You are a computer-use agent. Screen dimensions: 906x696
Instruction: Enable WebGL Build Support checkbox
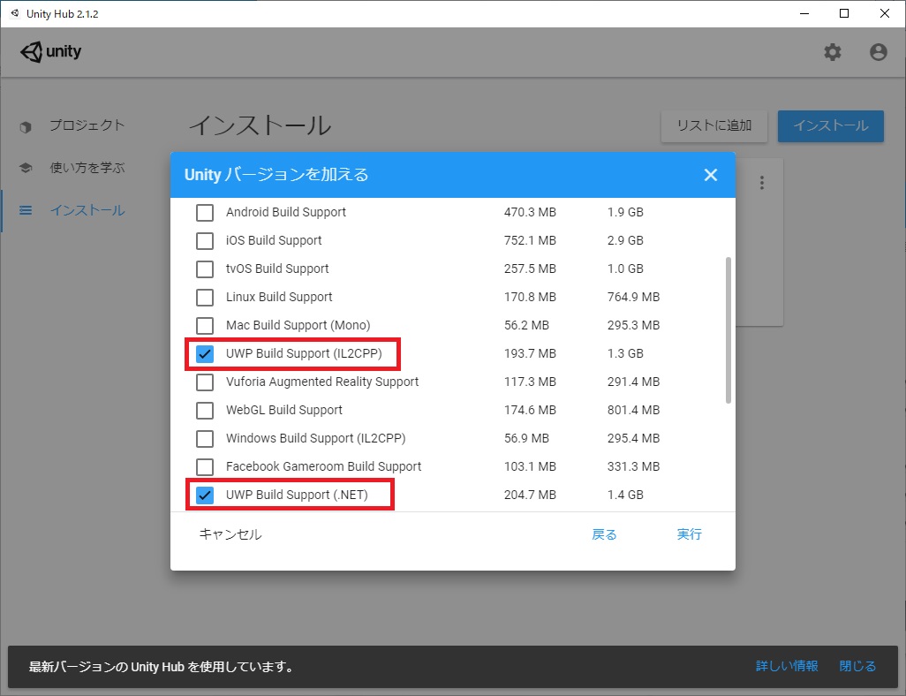[x=205, y=411]
